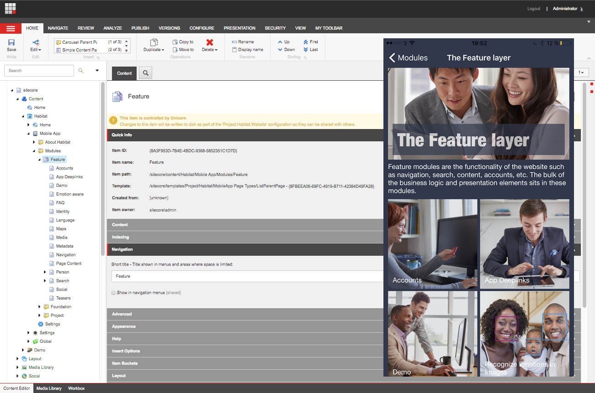
Task: Open the red hamburger Sitecore menu
Action: tap(11, 28)
